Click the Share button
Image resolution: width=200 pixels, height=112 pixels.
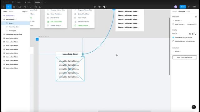click(x=182, y=7)
